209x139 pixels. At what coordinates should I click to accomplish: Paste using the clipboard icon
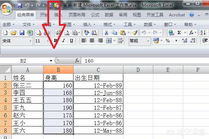123,33
